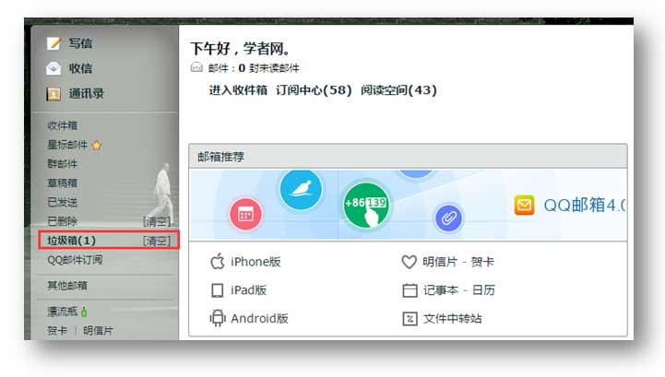Open 阅读空间(43) link
Screen dimensions: 665x377
(398, 90)
